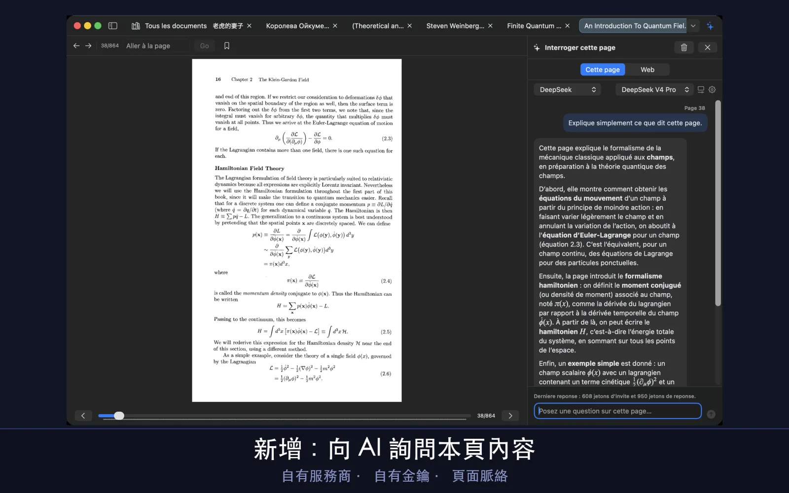Click the Page 38 label in the chat
Image resolution: width=789 pixels, height=493 pixels.
694,108
